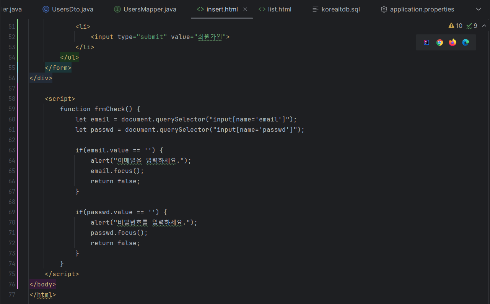
Task: Click the text 'function frmCheck()'
Action: pos(96,109)
